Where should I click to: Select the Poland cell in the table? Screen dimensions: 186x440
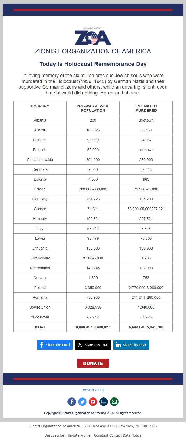click(40, 288)
